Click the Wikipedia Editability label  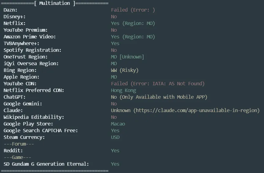34,117
